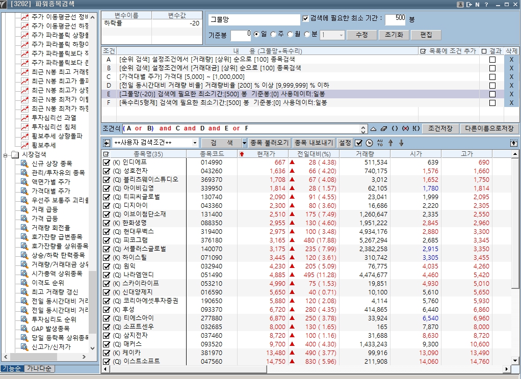Click the triangle icon next to formula box
The height and width of the screenshot is (379, 521).
pyautogui.click(x=373, y=129)
